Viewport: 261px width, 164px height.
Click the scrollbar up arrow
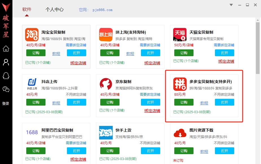pos(258,20)
